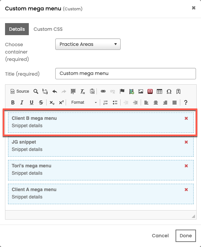
Task: Insert a link with chain icon
Action: (103, 91)
